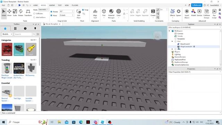Switch to the AVATAR ribbon tab
Screen dimensions: 222x125
click(x=52, y=5)
